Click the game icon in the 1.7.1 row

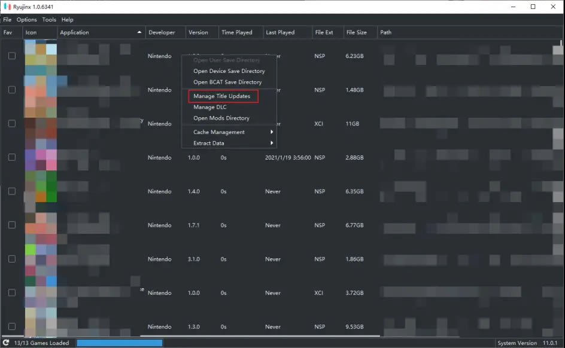tap(41, 225)
